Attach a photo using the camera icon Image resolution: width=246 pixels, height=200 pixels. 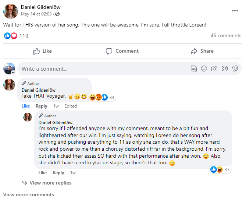point(214,69)
